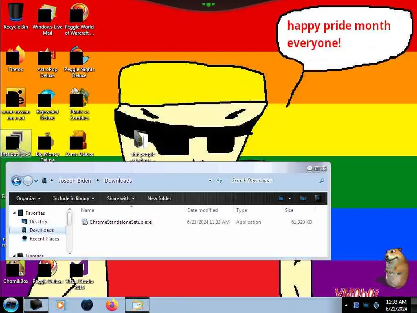Click the taskbar clock 11:33 AM
Screen dimensions: 417x313
coord(396,302)
